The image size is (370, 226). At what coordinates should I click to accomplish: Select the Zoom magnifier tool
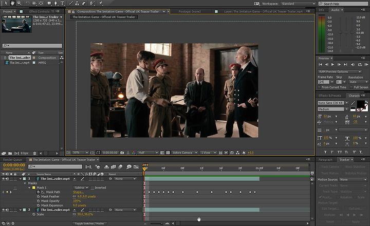point(19,3)
